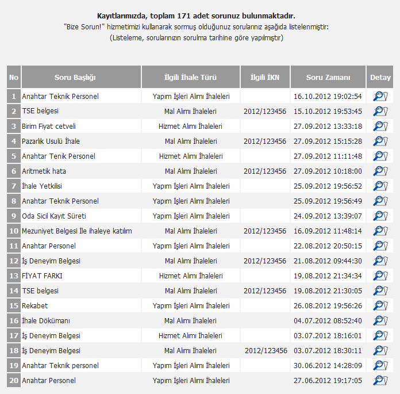View details of Aritmetik hata question
The height and width of the screenshot is (394, 400).
380,171
